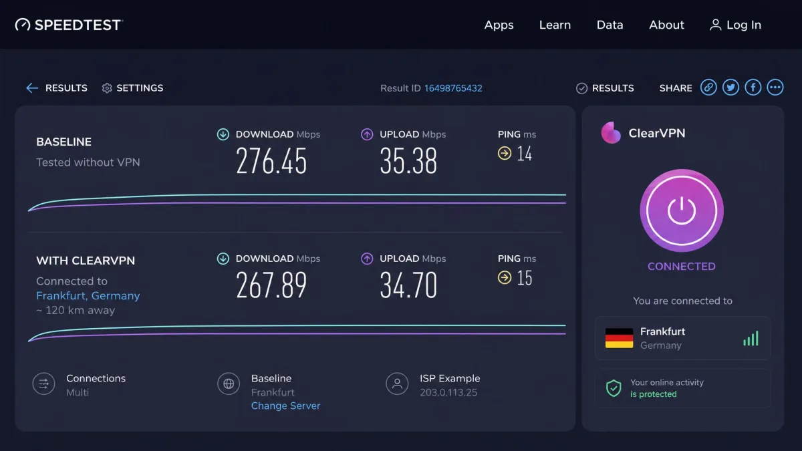Click baseline download arrow icon

(x=223, y=134)
